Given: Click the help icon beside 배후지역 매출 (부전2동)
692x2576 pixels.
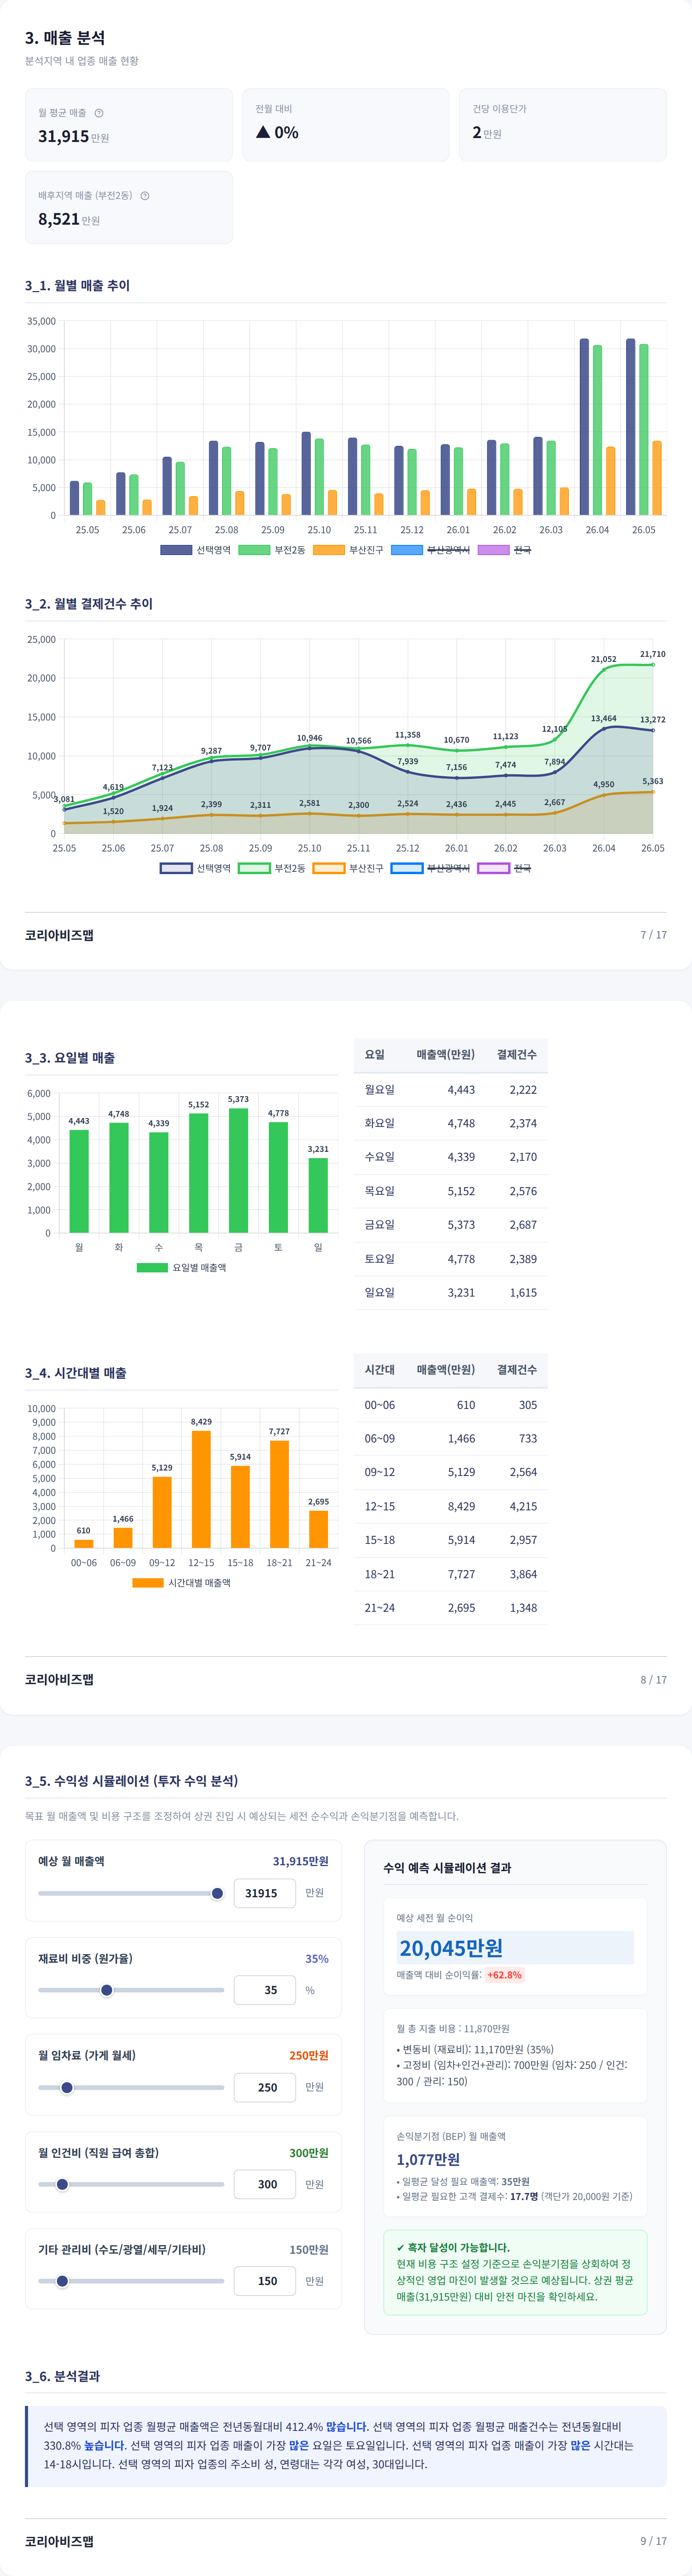Looking at the screenshot, I should click(145, 196).
